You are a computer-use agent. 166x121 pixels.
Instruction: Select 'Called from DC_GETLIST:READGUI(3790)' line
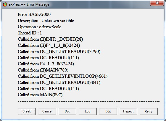point(59,52)
